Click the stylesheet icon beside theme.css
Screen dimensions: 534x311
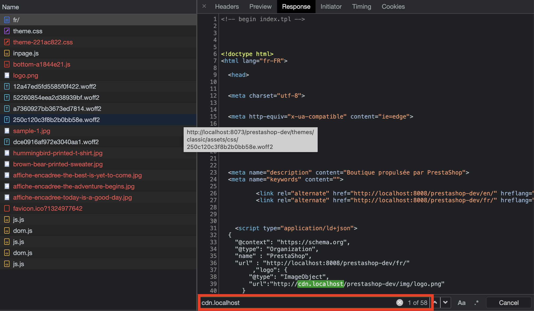click(x=7, y=31)
